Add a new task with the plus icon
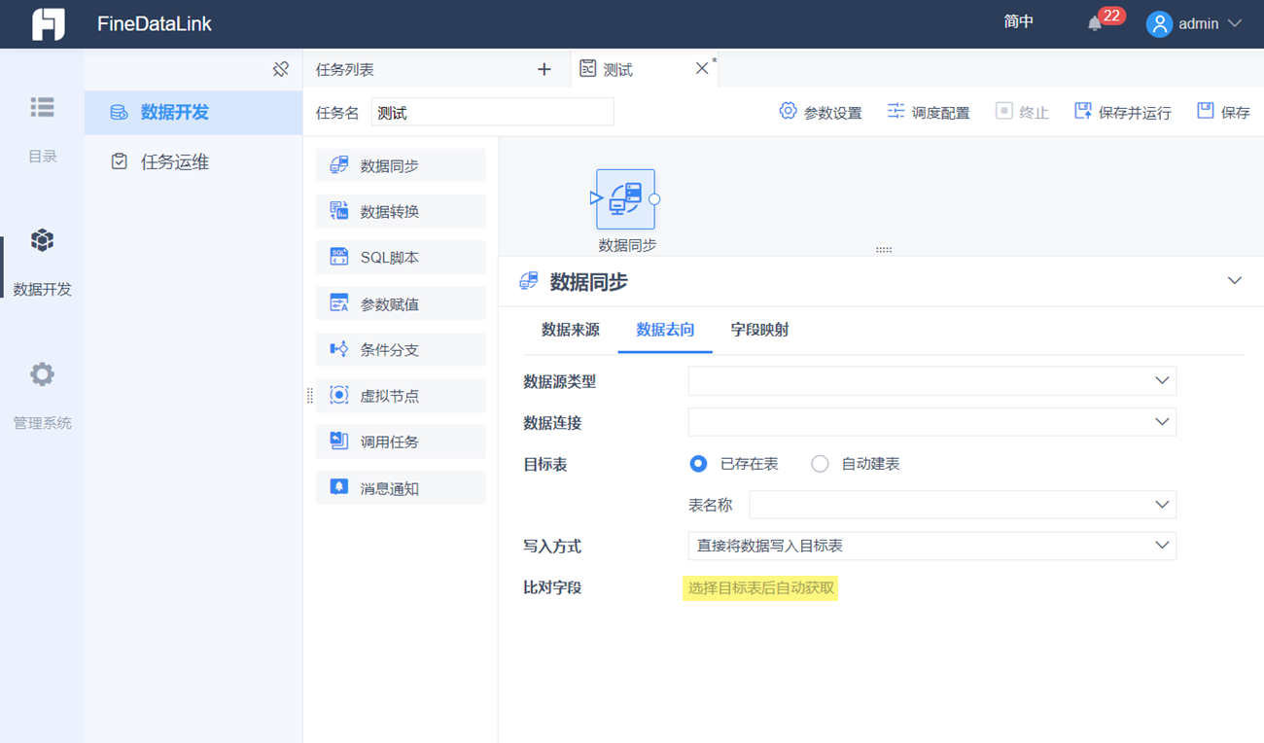 [x=544, y=69]
